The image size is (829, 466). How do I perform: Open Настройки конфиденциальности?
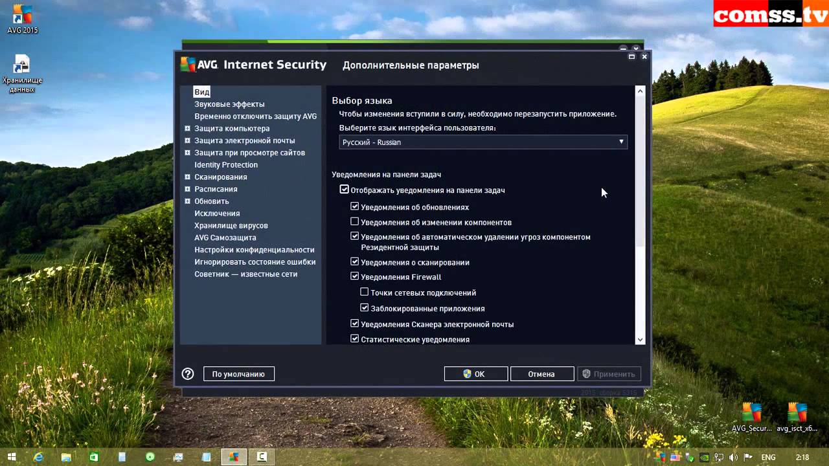pyautogui.click(x=255, y=250)
